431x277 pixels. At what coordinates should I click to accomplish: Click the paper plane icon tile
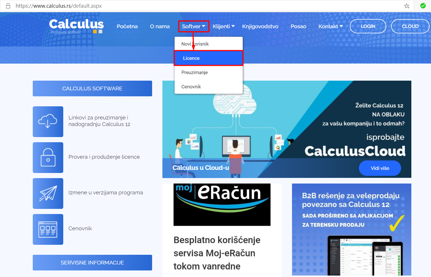pos(48,194)
